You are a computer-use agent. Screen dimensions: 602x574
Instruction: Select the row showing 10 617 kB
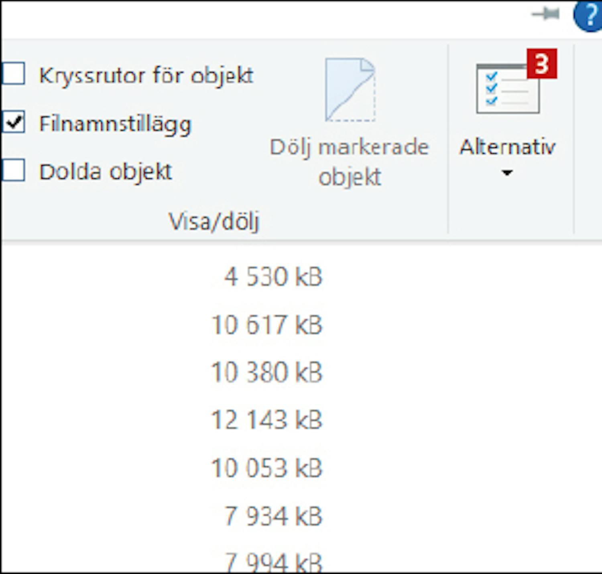click(x=266, y=325)
